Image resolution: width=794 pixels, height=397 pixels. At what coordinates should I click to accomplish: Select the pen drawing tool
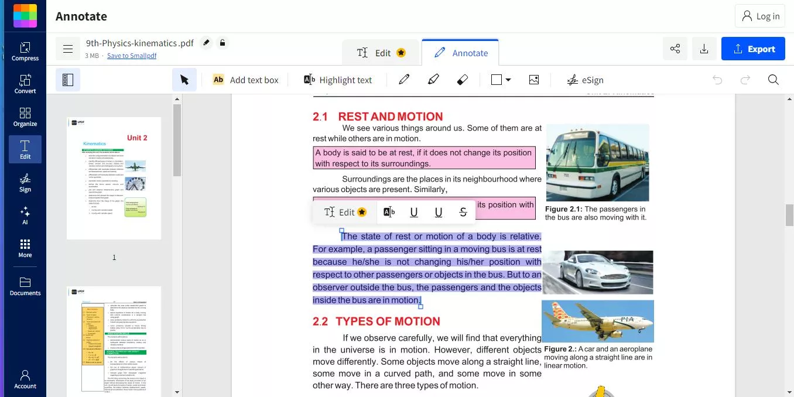click(404, 79)
